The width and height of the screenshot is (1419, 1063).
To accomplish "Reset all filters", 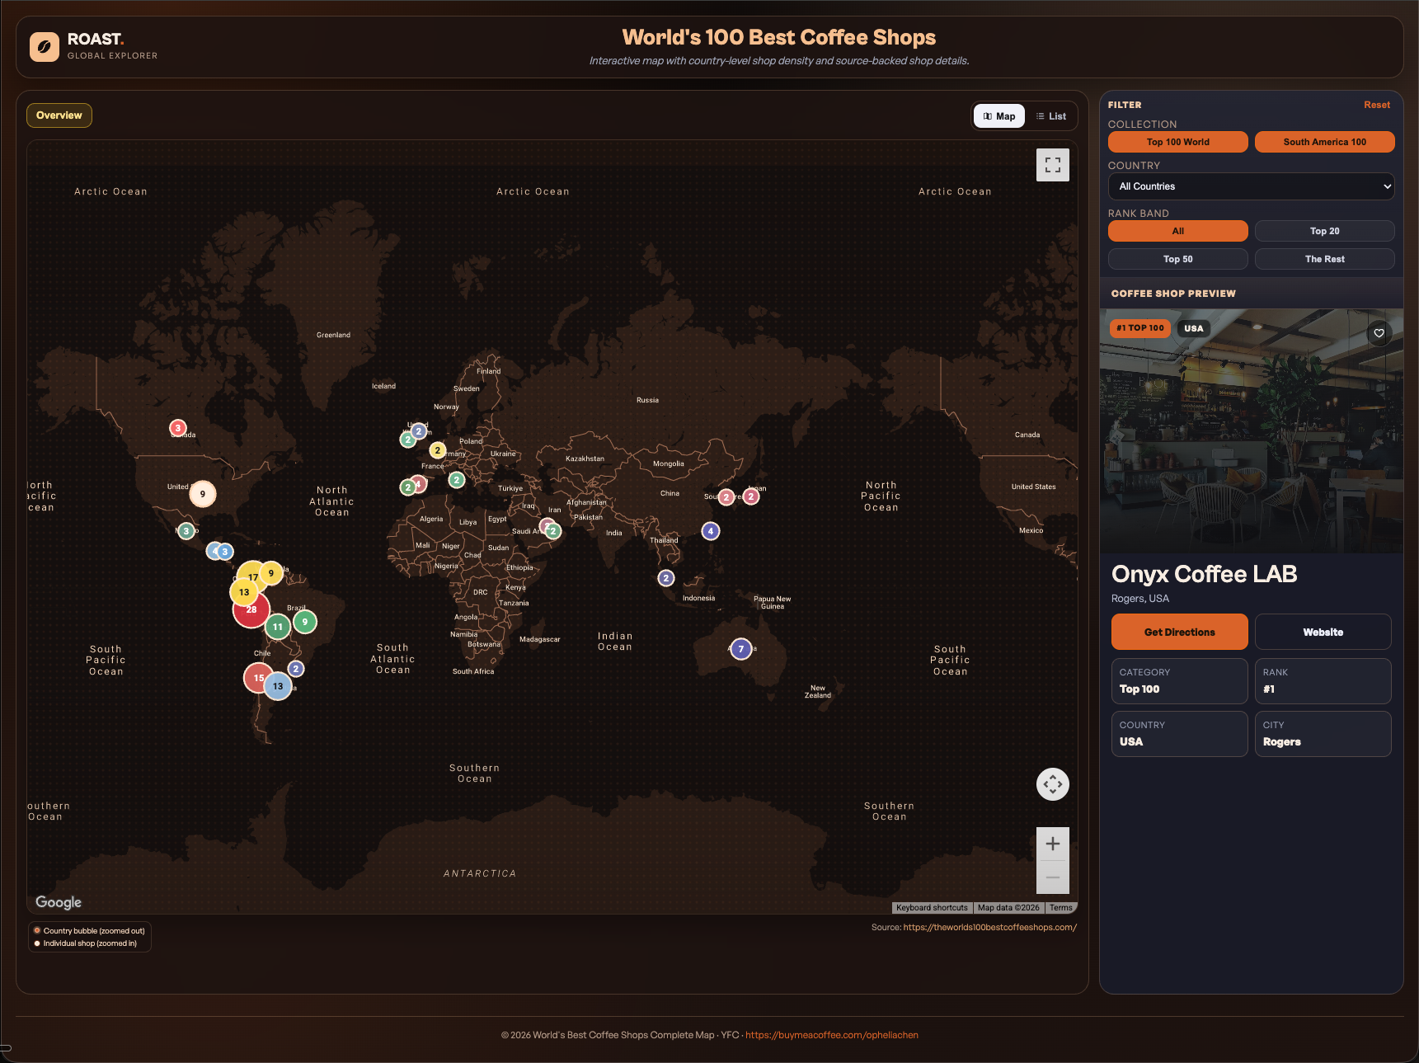I will (1377, 105).
